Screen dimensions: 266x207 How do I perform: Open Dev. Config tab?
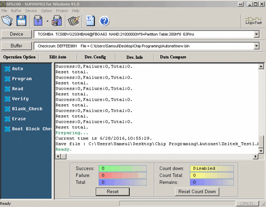[x=95, y=57]
